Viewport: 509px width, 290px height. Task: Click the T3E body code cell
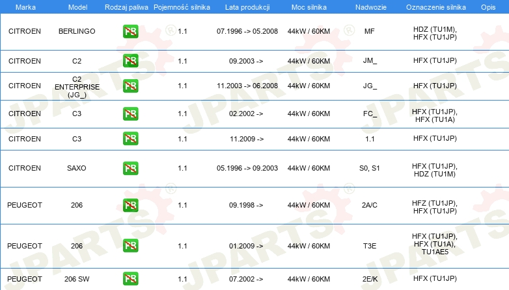point(370,246)
